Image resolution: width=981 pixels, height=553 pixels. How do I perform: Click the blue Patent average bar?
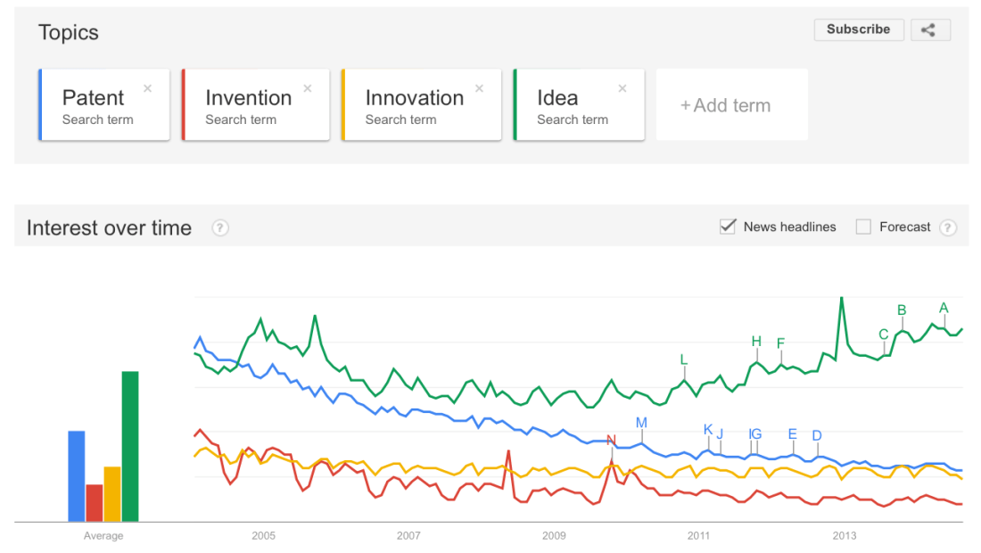click(x=77, y=475)
